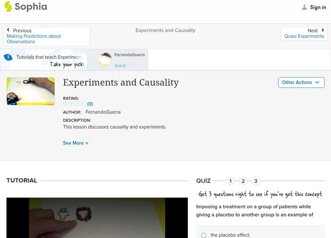The width and height of the screenshot is (331, 238).
Task: Select FernandoGuerra tutorial tab
Action: [x=123, y=60]
